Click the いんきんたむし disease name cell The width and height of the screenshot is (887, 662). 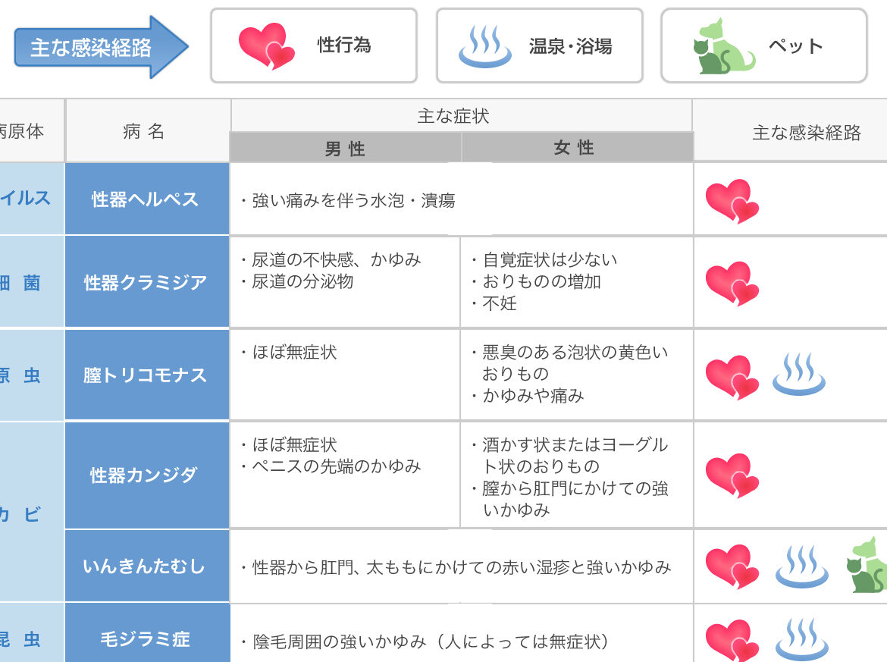coord(147,566)
